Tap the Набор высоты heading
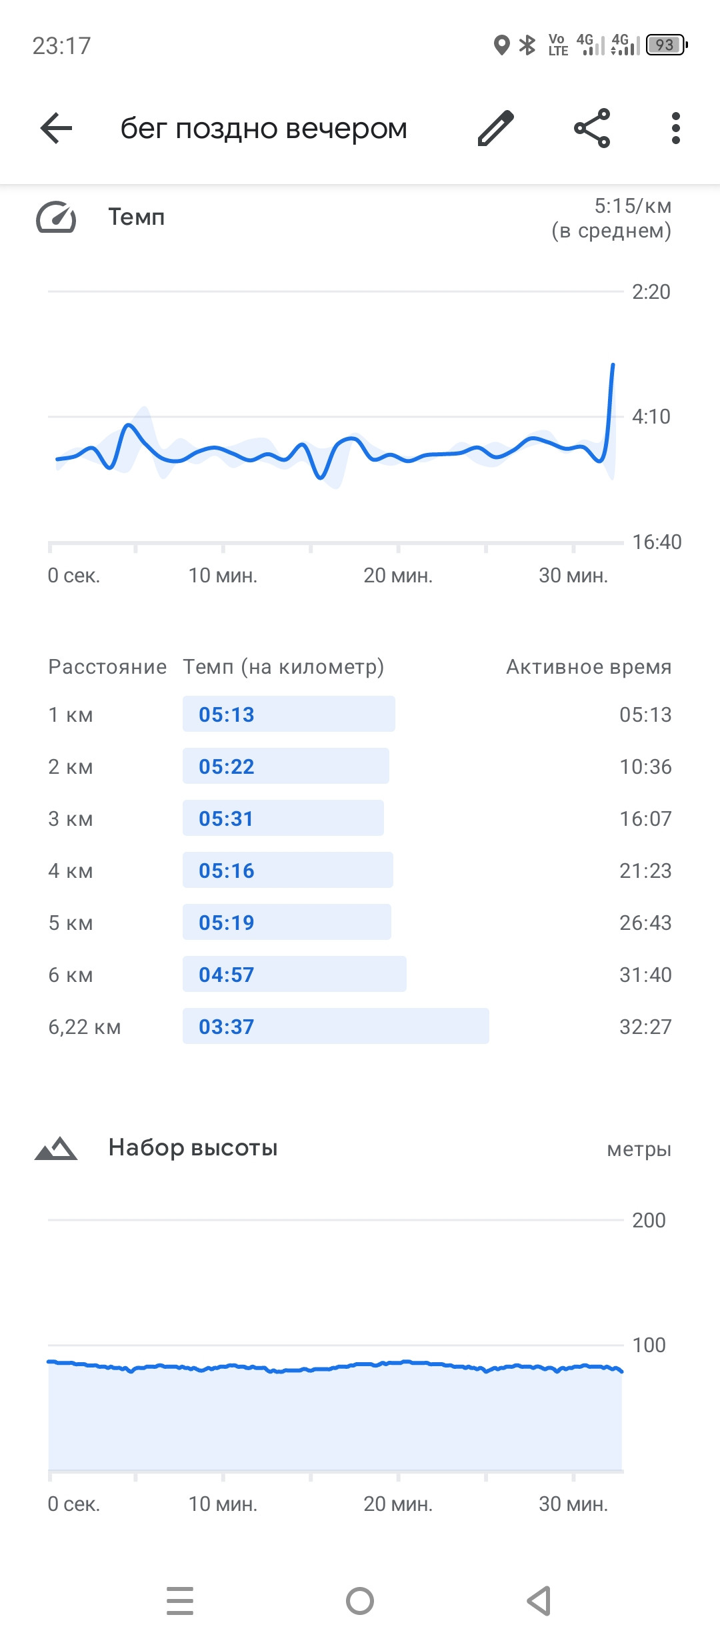 pyautogui.click(x=193, y=1147)
